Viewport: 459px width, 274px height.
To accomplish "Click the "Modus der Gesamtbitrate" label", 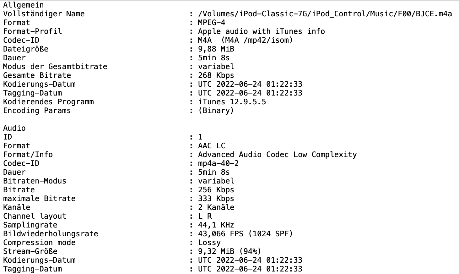I will tap(55, 67).
